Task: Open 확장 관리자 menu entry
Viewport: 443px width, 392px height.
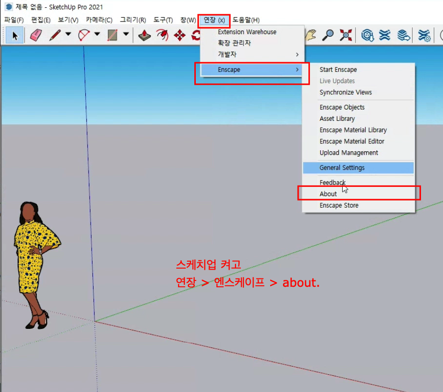Action: point(234,43)
